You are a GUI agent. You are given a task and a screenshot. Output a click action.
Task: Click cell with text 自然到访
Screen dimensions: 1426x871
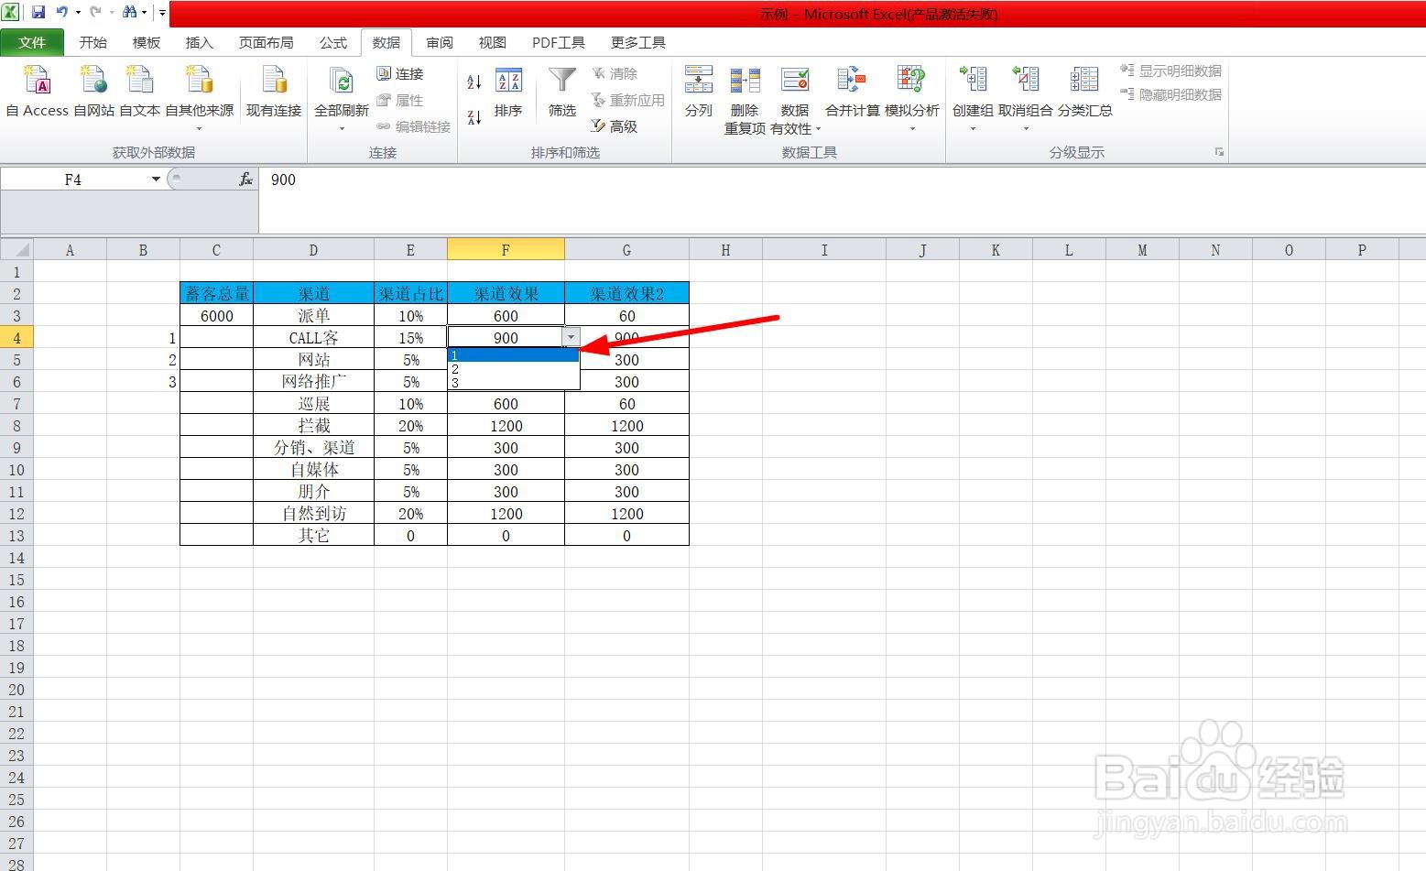point(314,513)
